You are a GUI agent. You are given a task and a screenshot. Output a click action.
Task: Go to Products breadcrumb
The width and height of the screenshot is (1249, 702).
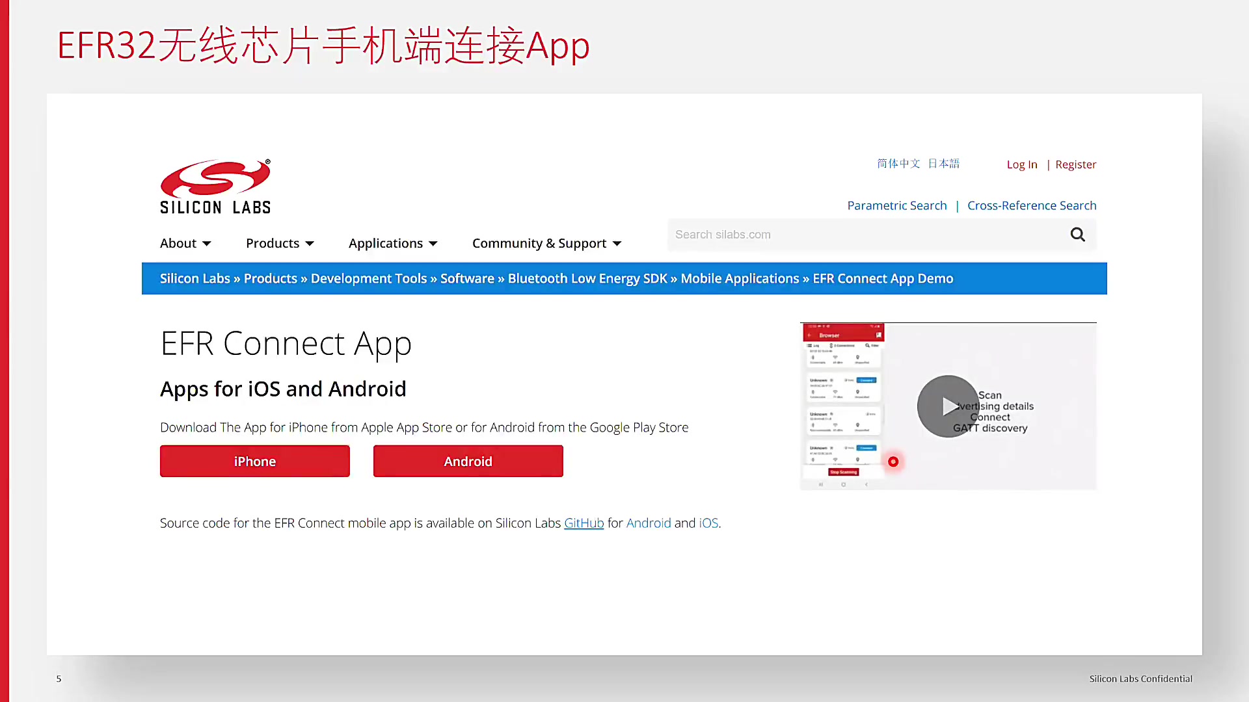tap(271, 278)
